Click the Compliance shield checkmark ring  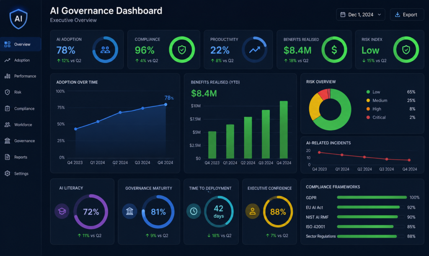tap(182, 50)
